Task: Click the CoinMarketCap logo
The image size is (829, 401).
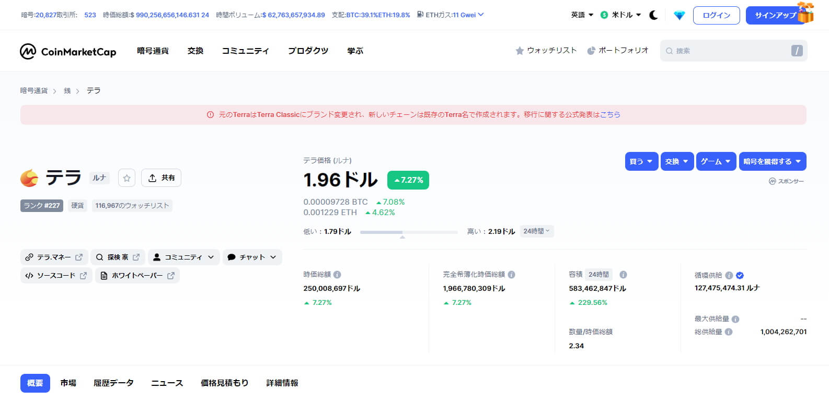Action: [x=68, y=51]
